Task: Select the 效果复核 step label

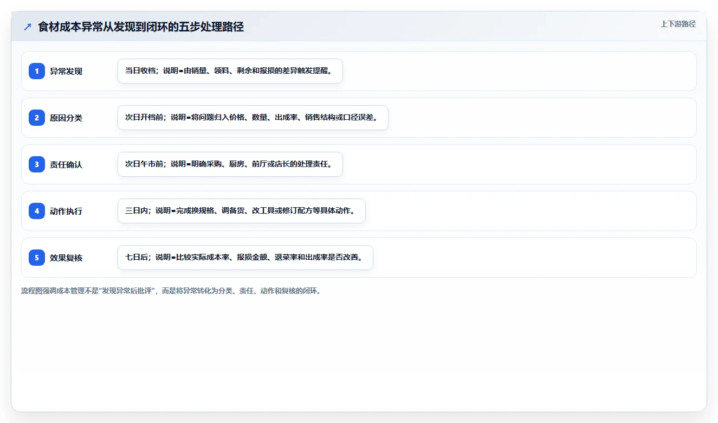Action: click(66, 258)
